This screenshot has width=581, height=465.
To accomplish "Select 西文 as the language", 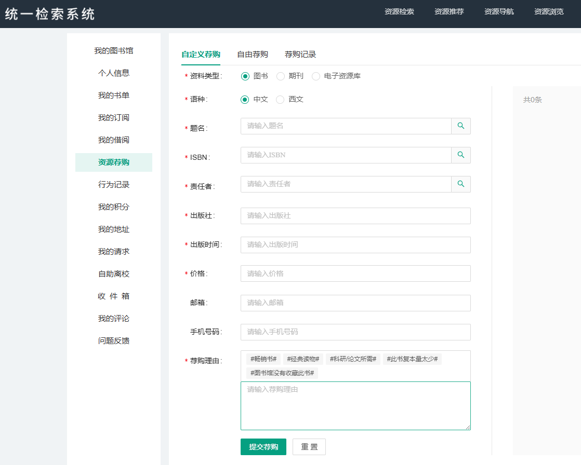I will [x=281, y=100].
